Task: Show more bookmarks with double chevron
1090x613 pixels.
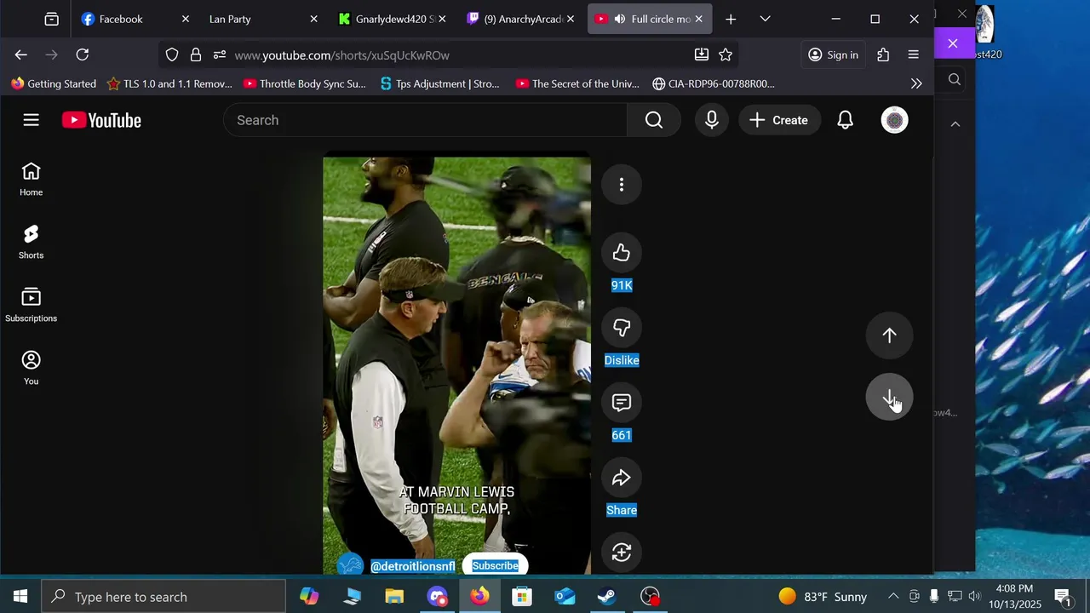Action: pos(916,83)
